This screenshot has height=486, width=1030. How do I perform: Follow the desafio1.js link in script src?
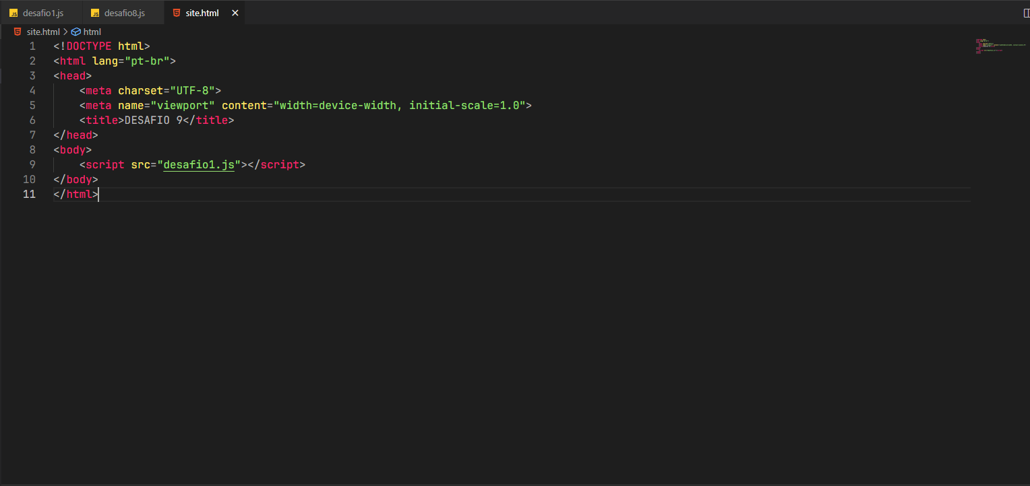coord(198,164)
